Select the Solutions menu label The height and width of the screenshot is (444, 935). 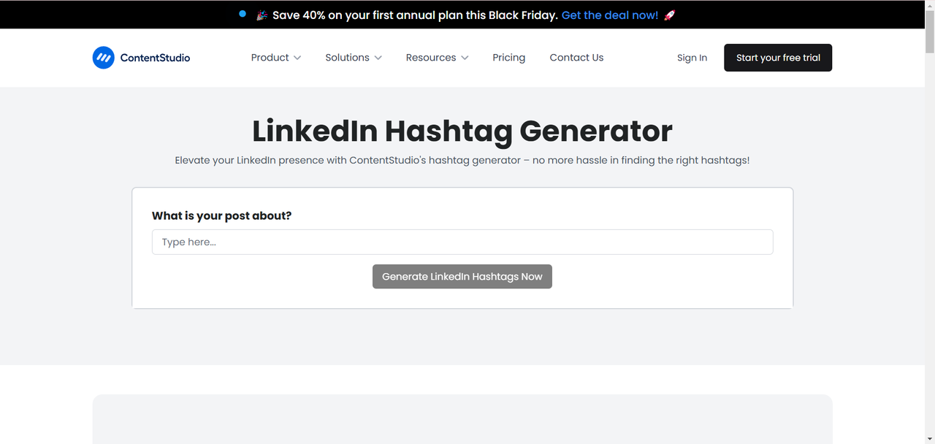pos(347,58)
